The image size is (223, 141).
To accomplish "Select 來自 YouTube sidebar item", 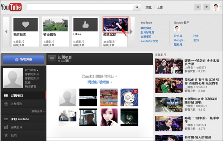I will [23, 119].
